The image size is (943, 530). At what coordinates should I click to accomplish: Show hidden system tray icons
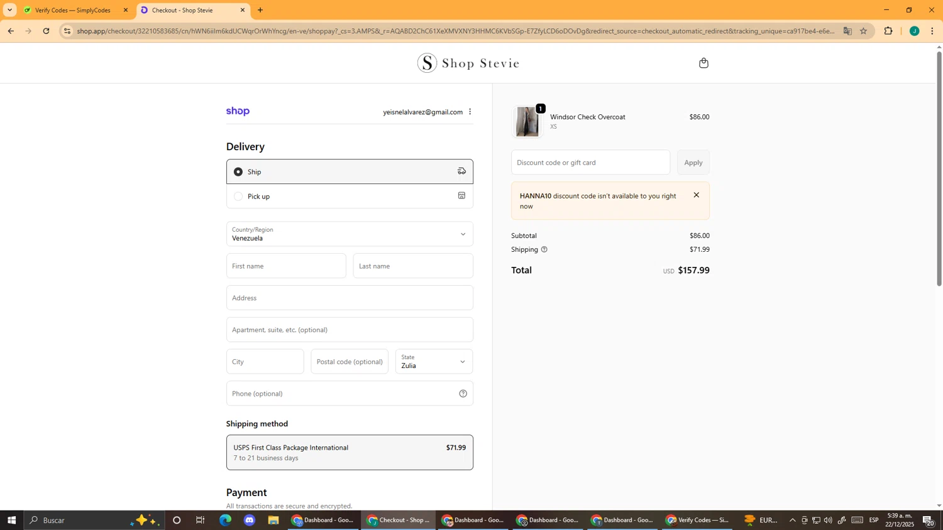[792, 520]
